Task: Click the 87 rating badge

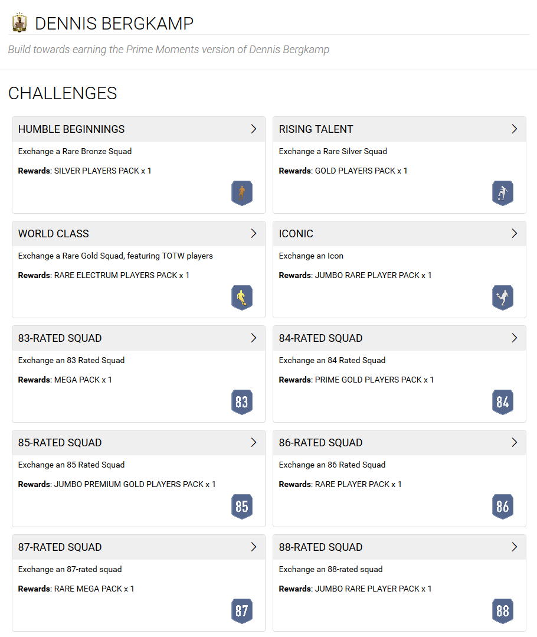Action: 242,610
